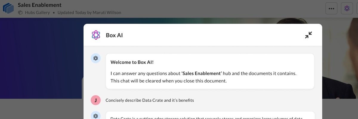Open the more options ellipsis menu
Image resolution: width=358 pixels, height=119 pixels.
331,8
